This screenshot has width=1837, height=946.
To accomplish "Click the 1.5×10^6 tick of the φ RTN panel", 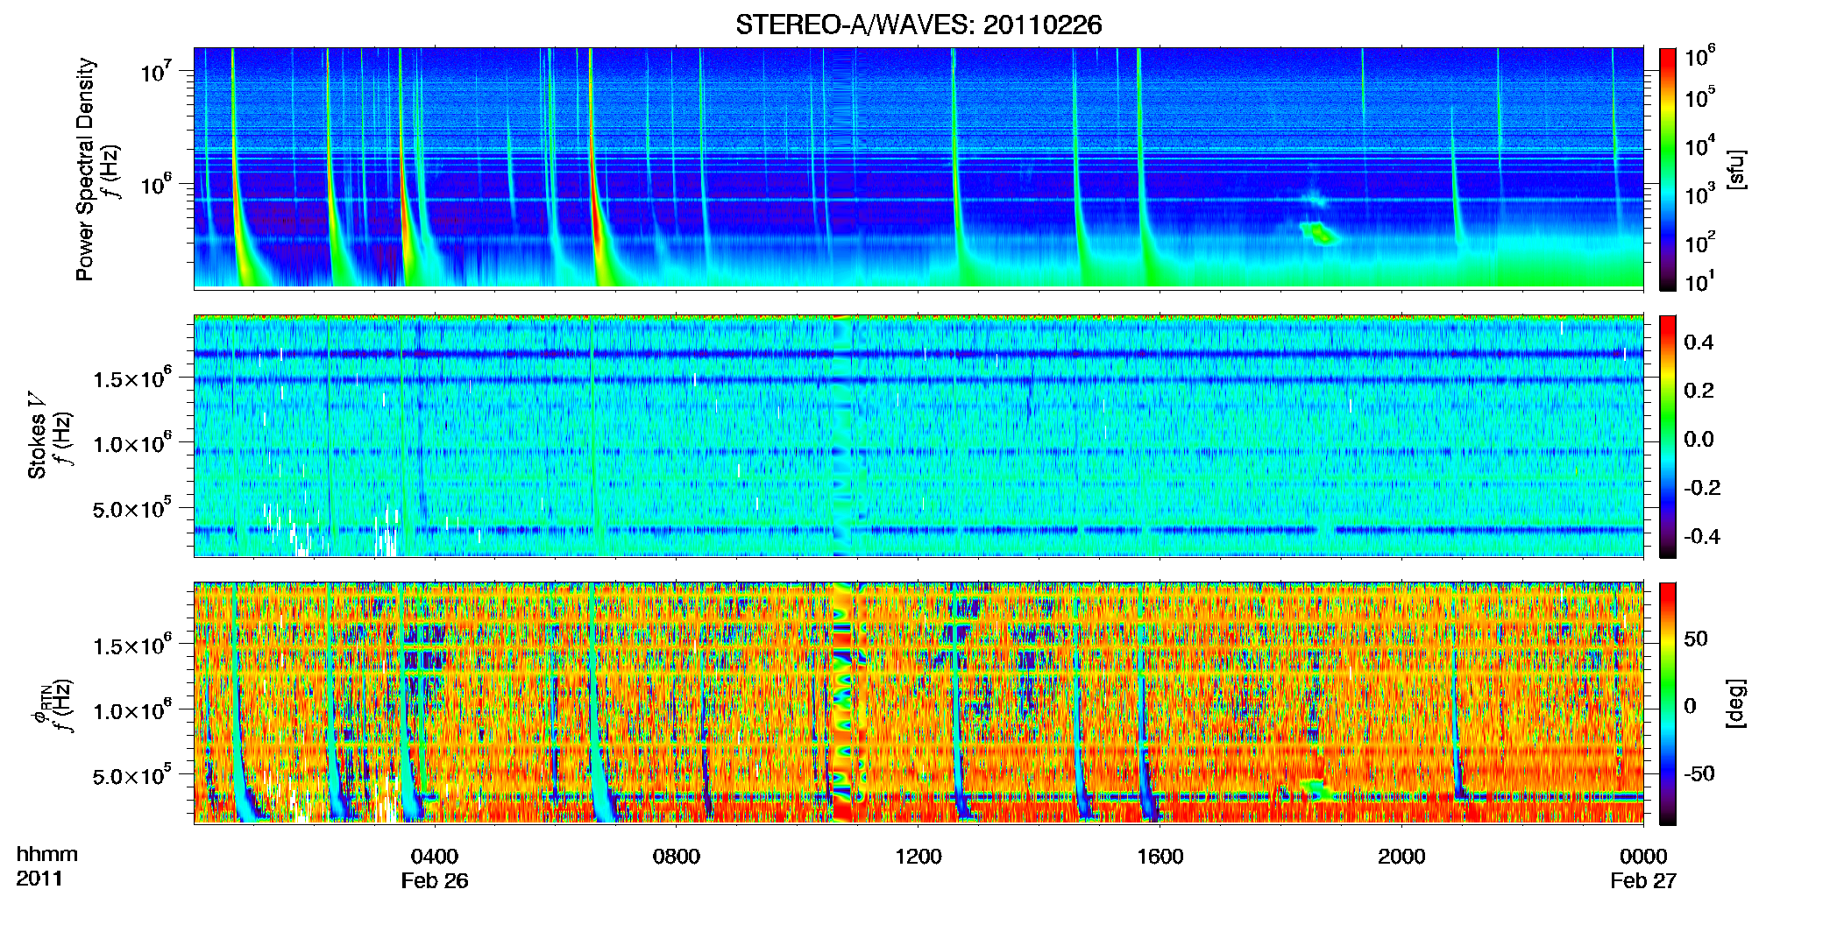I will coord(132,645).
